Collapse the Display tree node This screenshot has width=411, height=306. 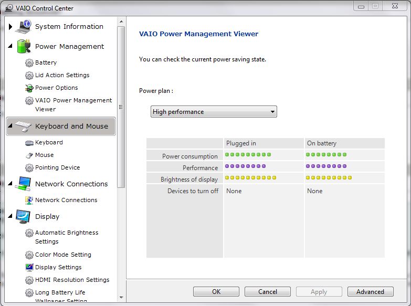tap(10, 216)
